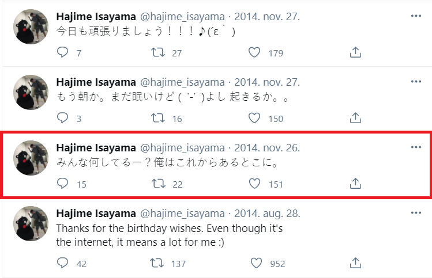Image resolution: width=432 pixels, height=278 pixels.
Task: Share the birthday wishes tweet
Action: tap(356, 263)
